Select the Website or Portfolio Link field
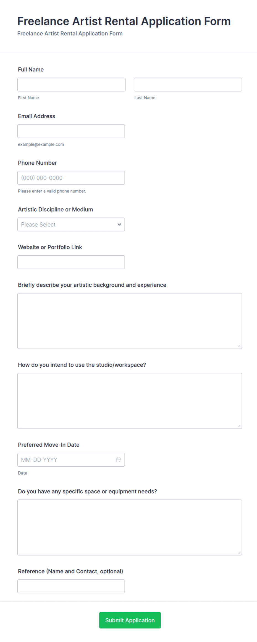This screenshot has width=257, height=642. pos(71,262)
